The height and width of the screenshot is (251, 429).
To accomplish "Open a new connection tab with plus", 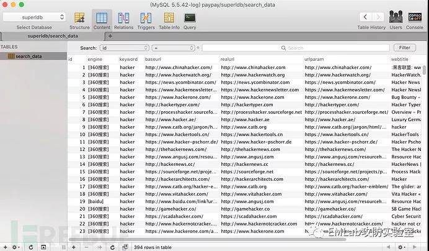I will click(x=110, y=36).
